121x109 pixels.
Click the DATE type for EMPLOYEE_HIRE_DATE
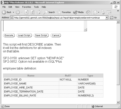click(x=90, y=88)
